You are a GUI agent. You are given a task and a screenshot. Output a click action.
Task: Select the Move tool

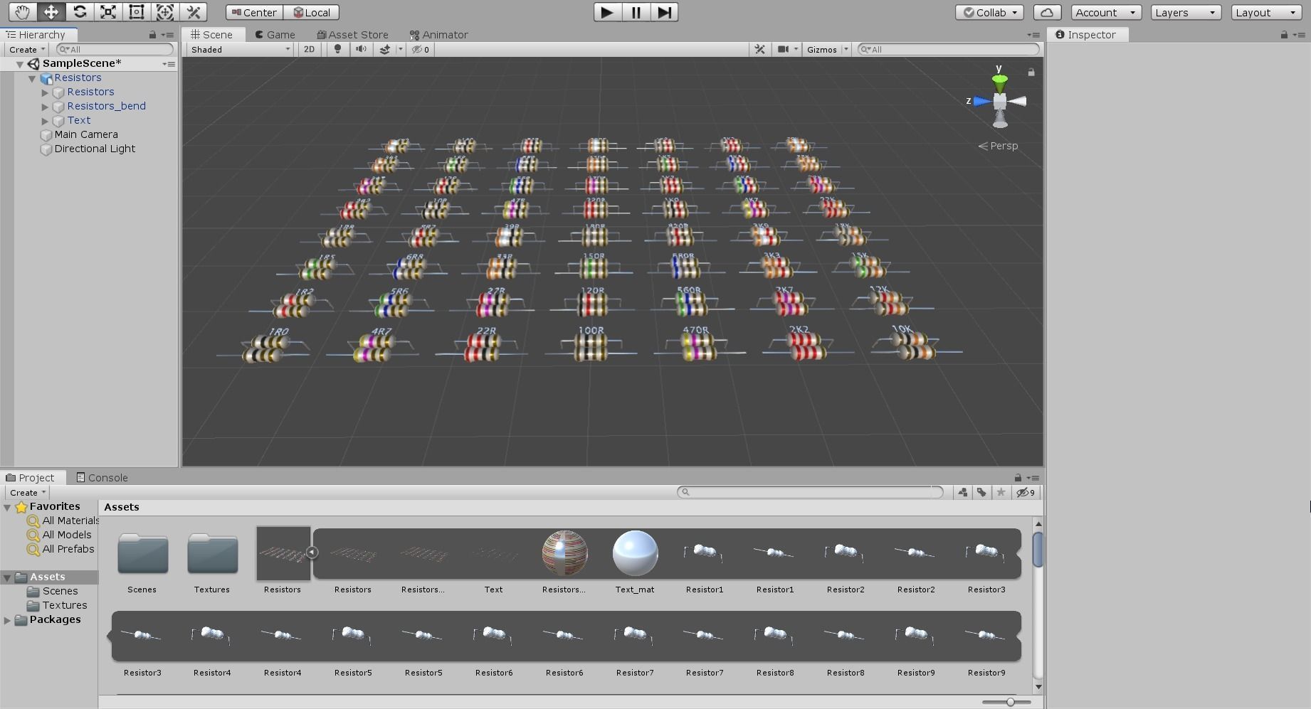point(51,12)
